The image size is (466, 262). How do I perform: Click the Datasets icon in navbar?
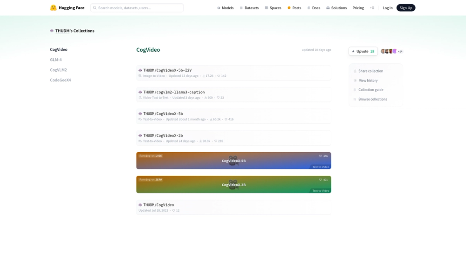[x=241, y=8]
